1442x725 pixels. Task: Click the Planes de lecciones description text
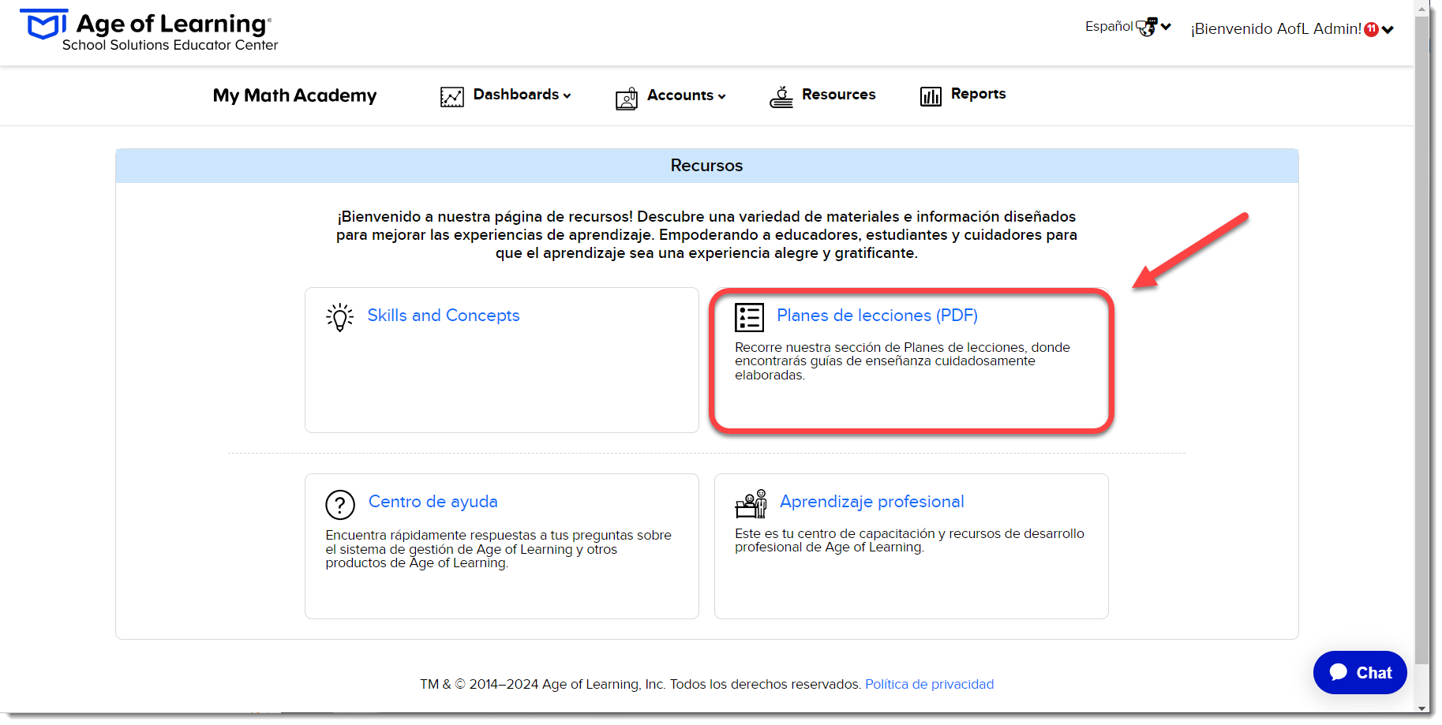coord(902,361)
